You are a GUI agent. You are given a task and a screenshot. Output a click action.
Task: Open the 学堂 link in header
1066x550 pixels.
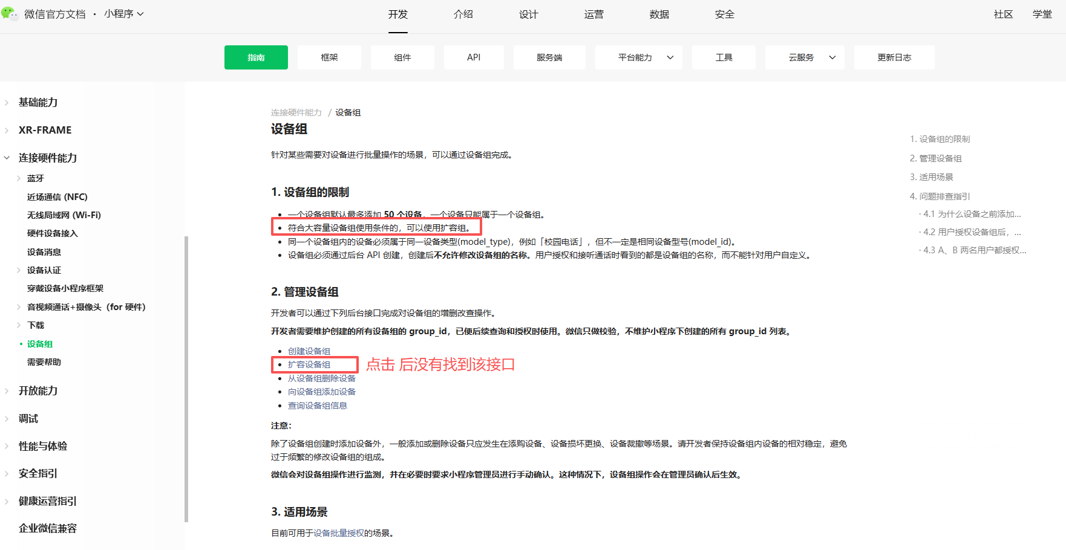[1042, 15]
